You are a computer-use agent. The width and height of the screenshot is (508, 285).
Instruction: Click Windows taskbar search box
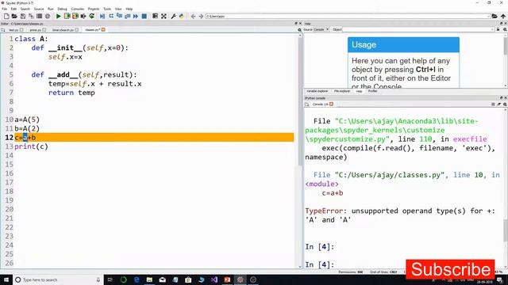pos(58,279)
